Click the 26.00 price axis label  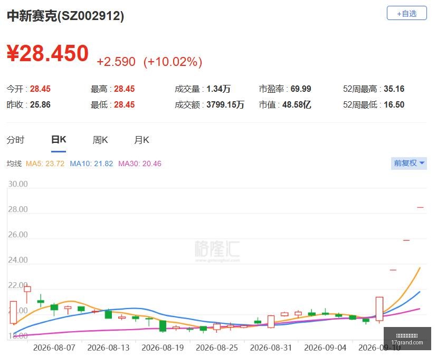click(x=18, y=235)
